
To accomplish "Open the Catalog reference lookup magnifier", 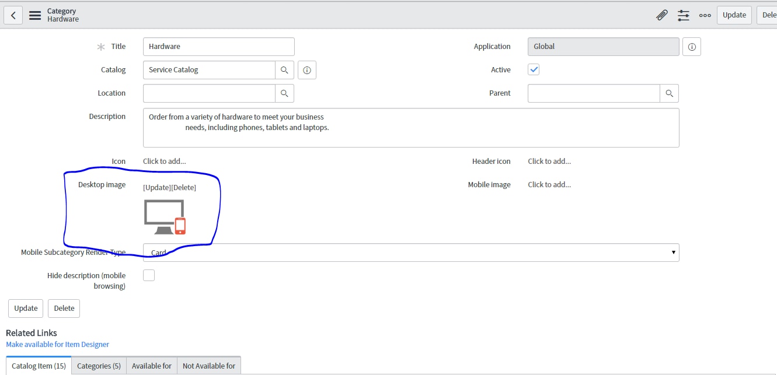I will click(284, 69).
